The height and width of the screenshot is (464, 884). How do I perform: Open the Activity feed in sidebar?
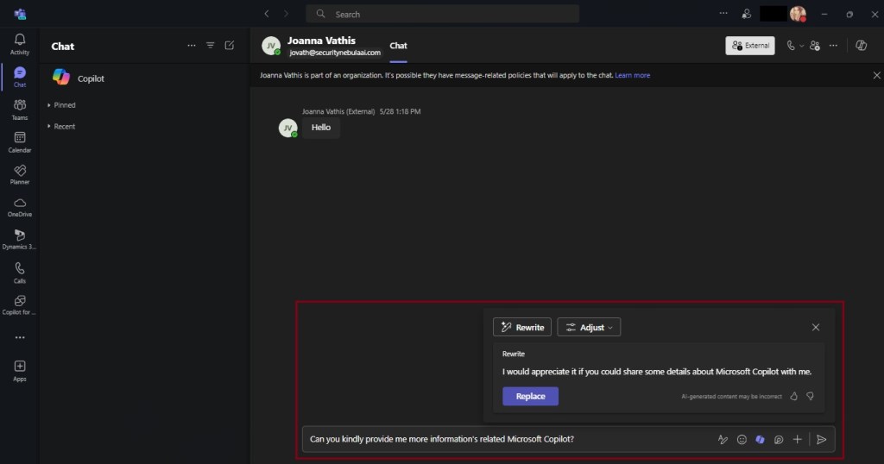coord(19,44)
